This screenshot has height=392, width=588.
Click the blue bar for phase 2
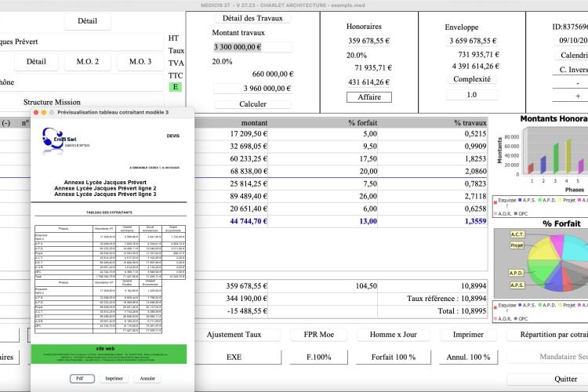543,165
